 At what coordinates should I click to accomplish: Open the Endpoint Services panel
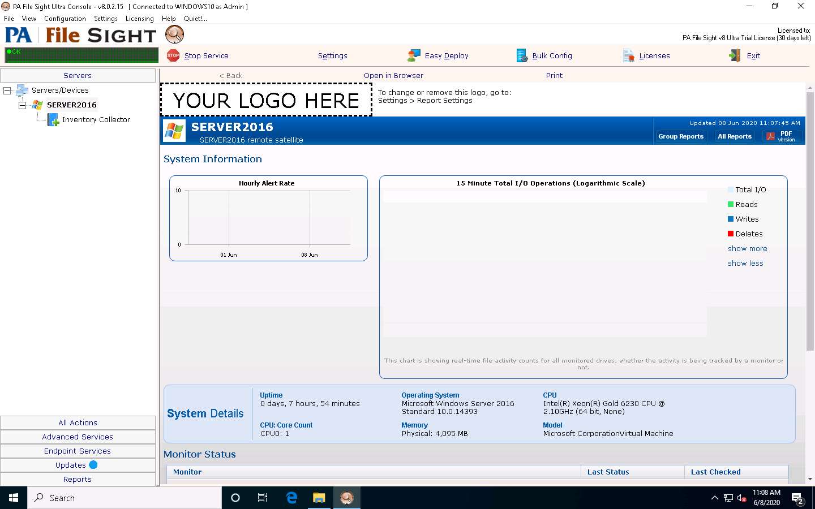click(x=78, y=451)
